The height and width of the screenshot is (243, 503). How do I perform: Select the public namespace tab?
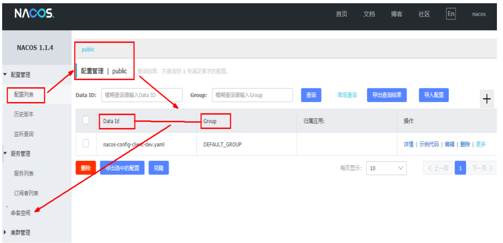click(88, 50)
